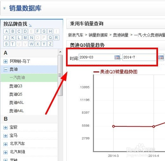Filter brands by letter D

[25, 31]
